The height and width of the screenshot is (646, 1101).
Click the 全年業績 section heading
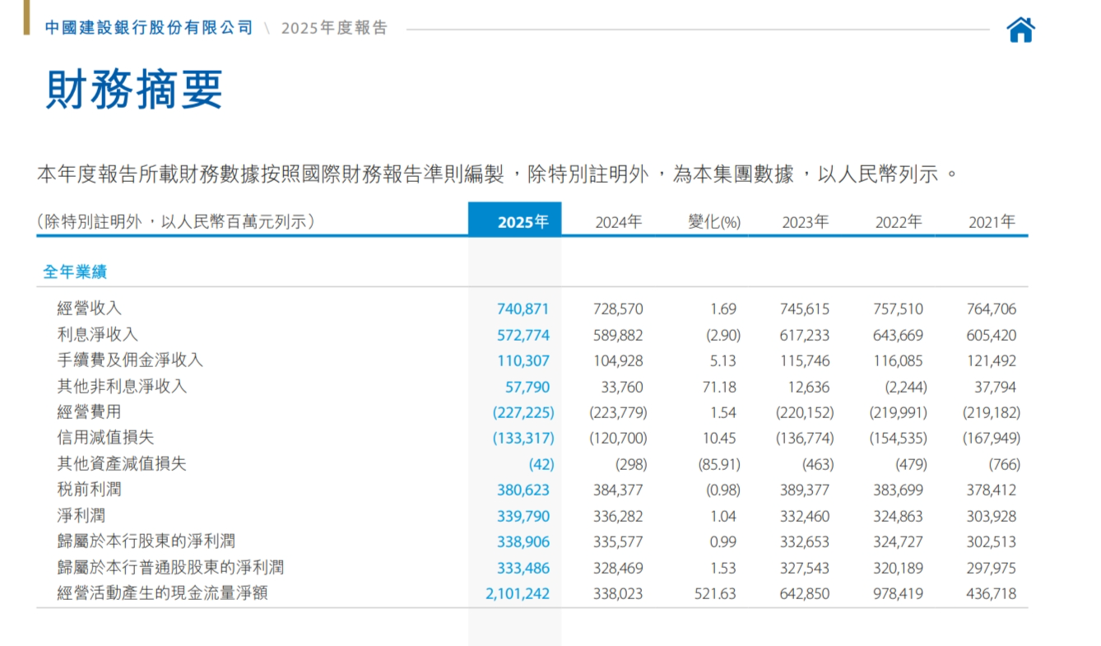[x=75, y=272]
